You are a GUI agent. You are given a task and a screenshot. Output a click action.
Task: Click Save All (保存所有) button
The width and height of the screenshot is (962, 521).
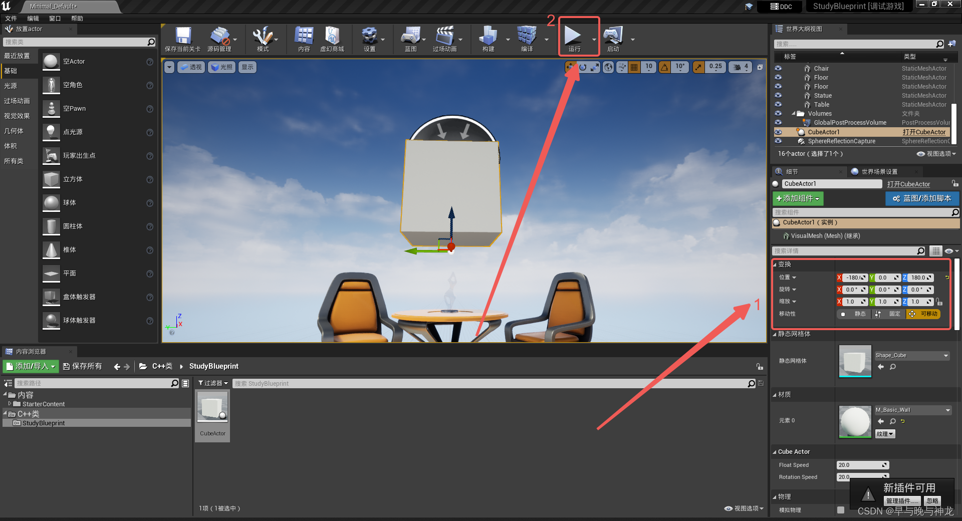click(x=83, y=367)
